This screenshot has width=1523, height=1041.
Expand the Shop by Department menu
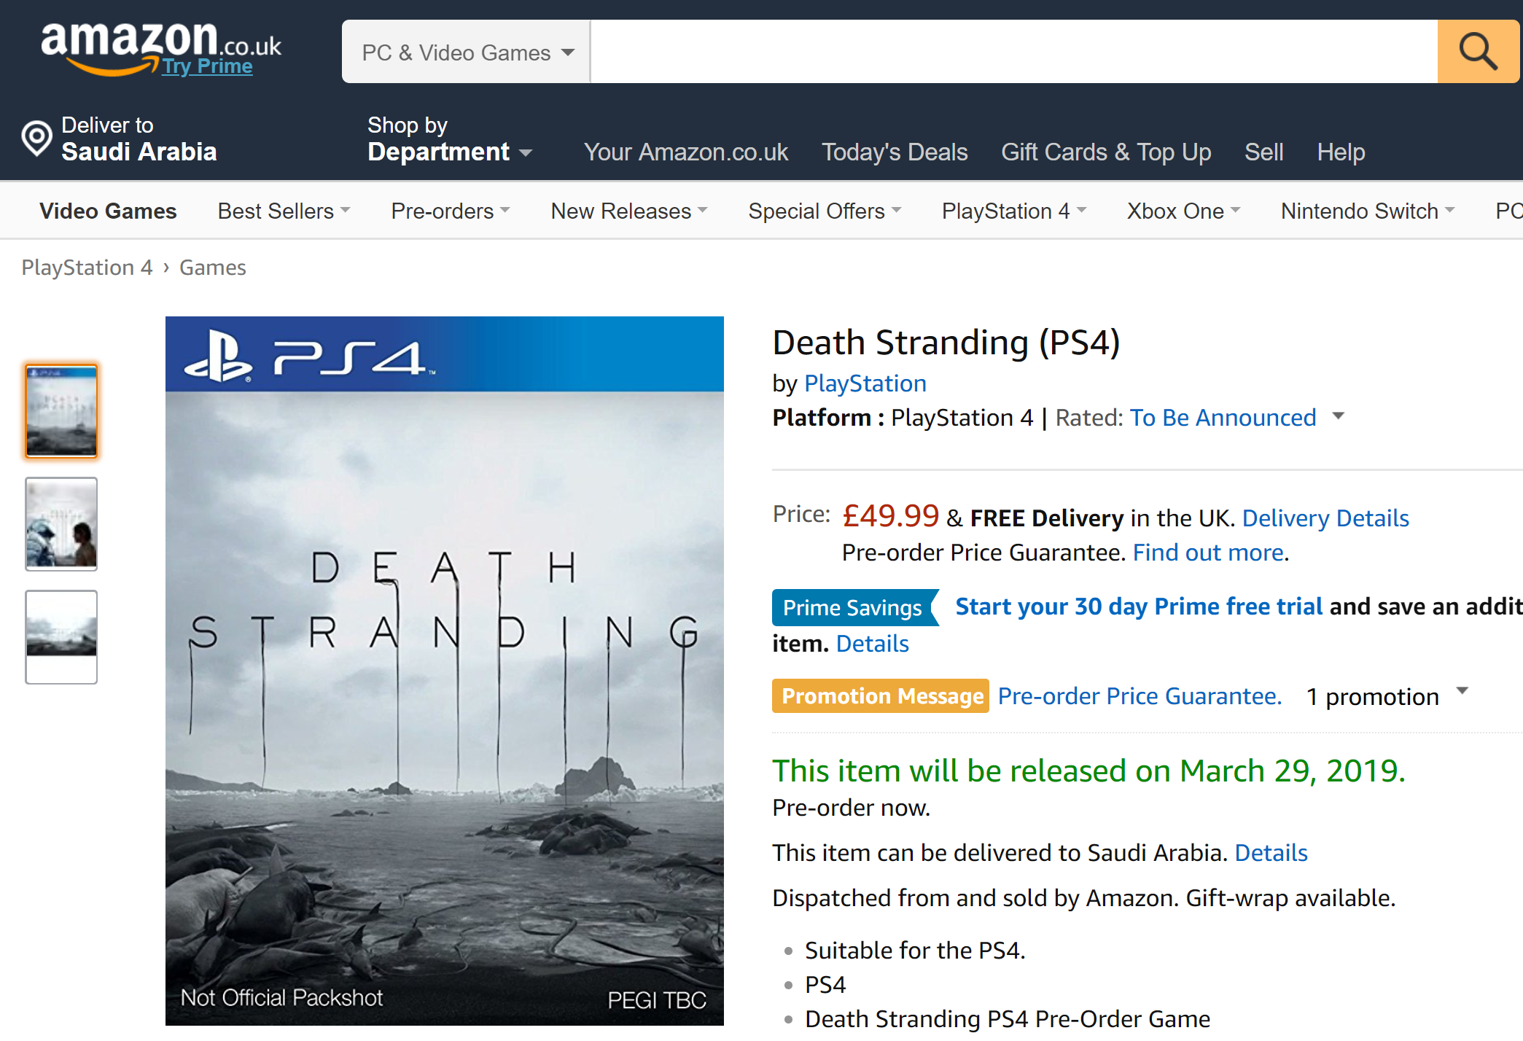[x=450, y=139]
